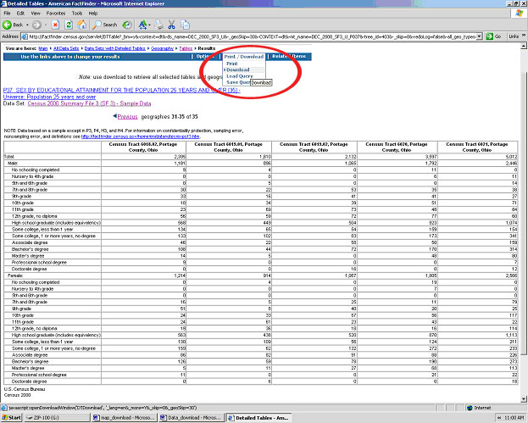Image resolution: width=528 pixels, height=423 pixels.
Task: Go to Home page icon
Action: pyautogui.click(x=81, y=25)
